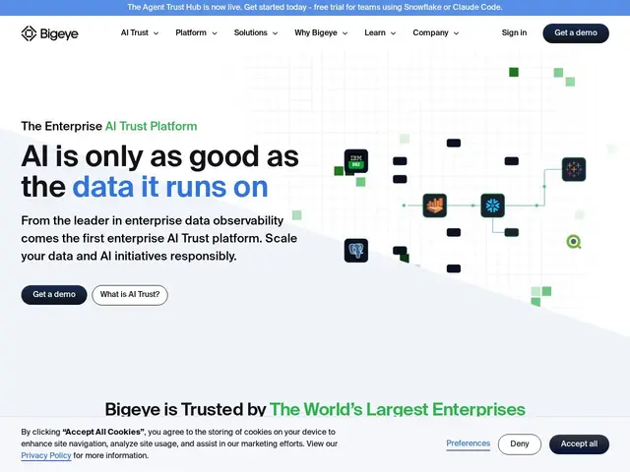Click the green Qlik magnifier icon
The image size is (630, 472).
[574, 242]
